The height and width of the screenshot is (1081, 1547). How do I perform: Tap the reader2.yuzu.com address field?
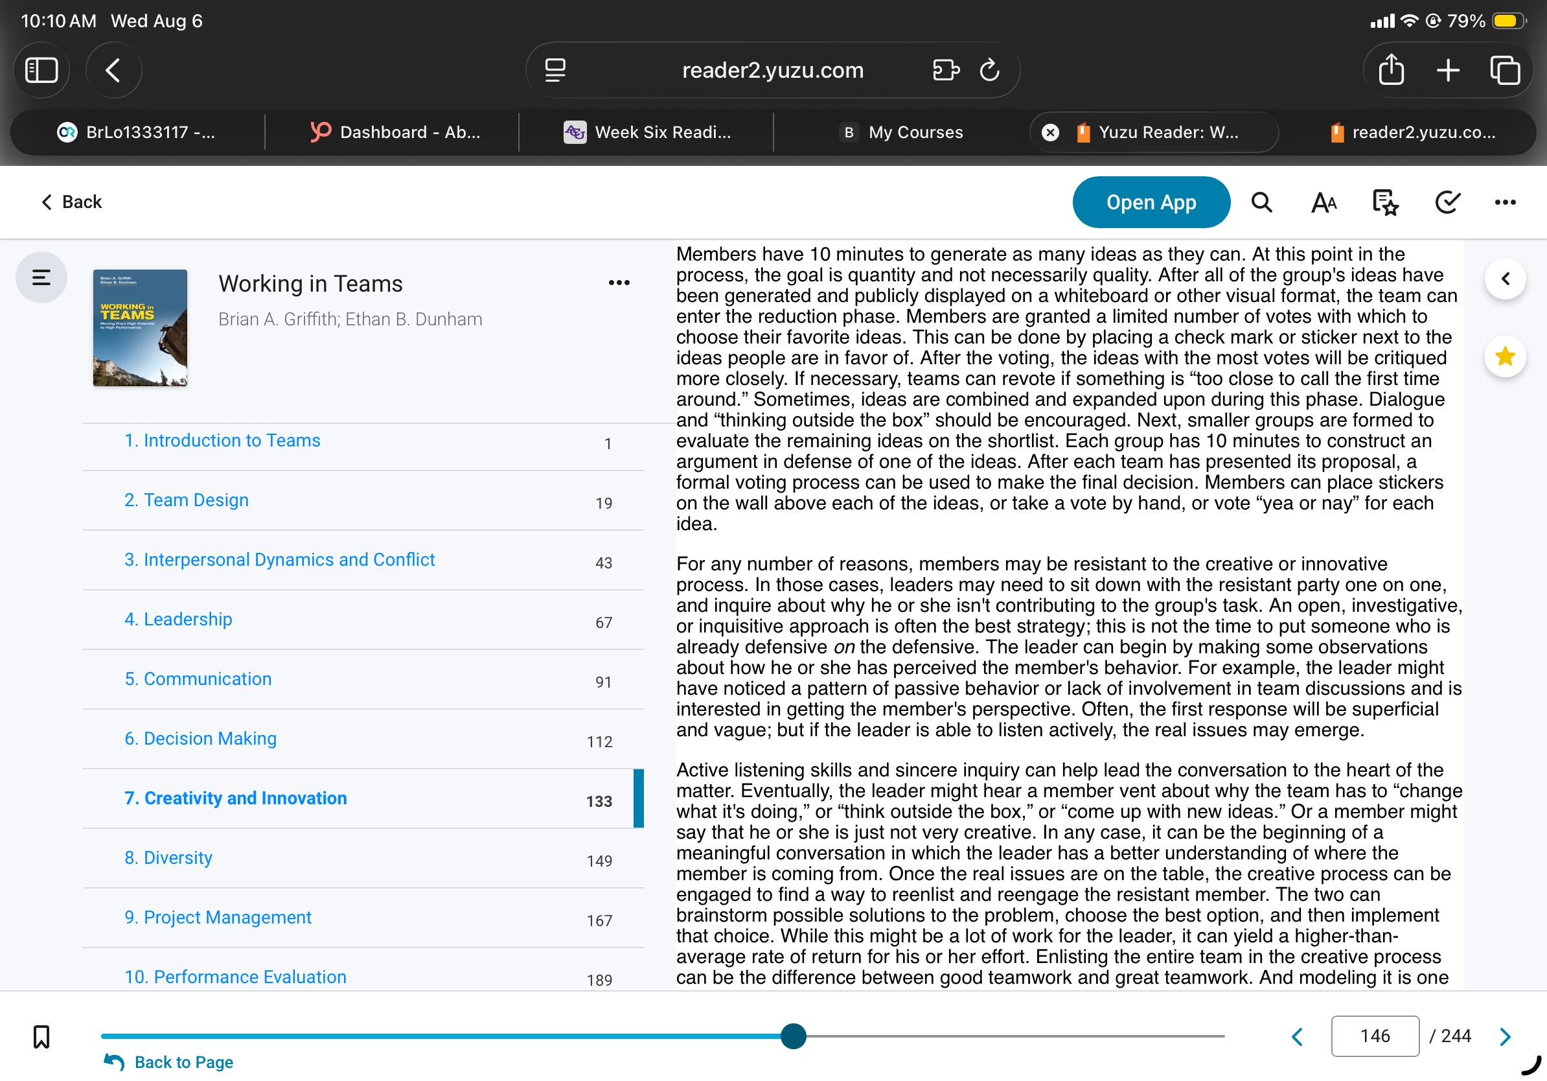(772, 70)
